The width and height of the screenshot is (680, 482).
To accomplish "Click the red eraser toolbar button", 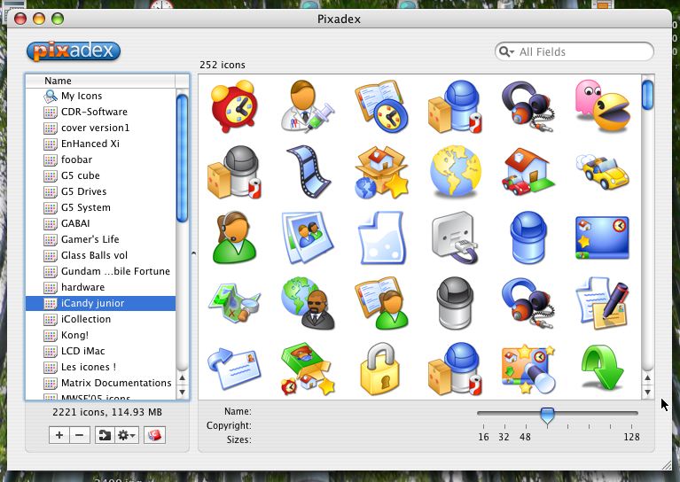I will point(154,435).
